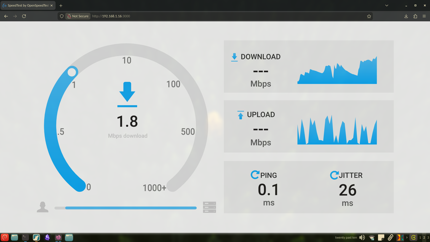The height and width of the screenshot is (242, 430).
Task: Open the server list icon beside progress bar
Action: 209,207
